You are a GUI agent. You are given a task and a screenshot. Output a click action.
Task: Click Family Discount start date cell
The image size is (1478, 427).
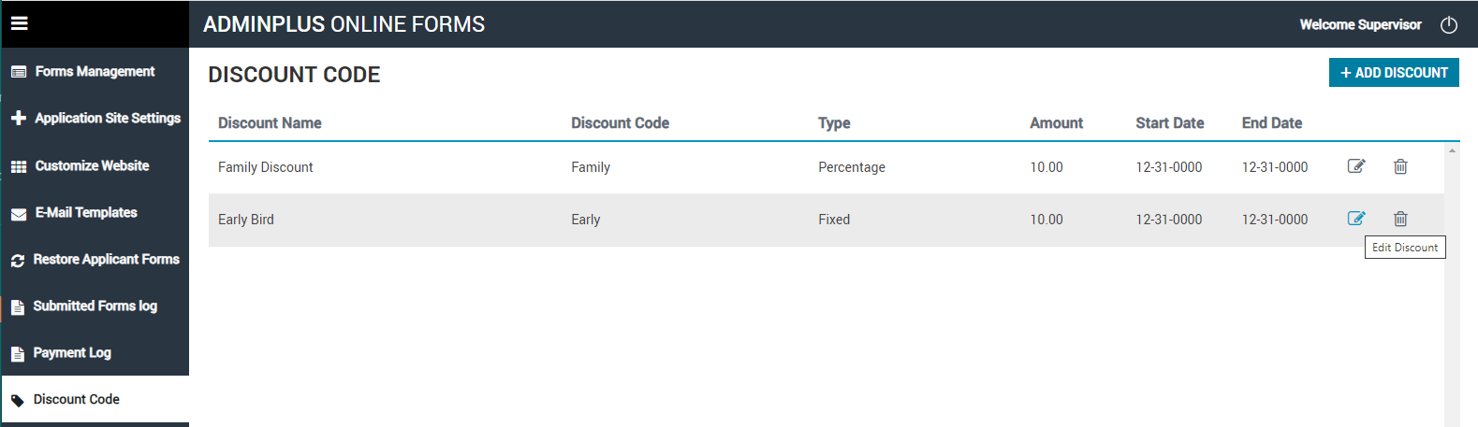tap(1169, 167)
